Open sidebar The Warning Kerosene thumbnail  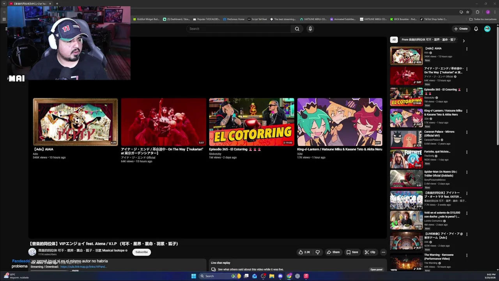pyautogui.click(x=406, y=262)
